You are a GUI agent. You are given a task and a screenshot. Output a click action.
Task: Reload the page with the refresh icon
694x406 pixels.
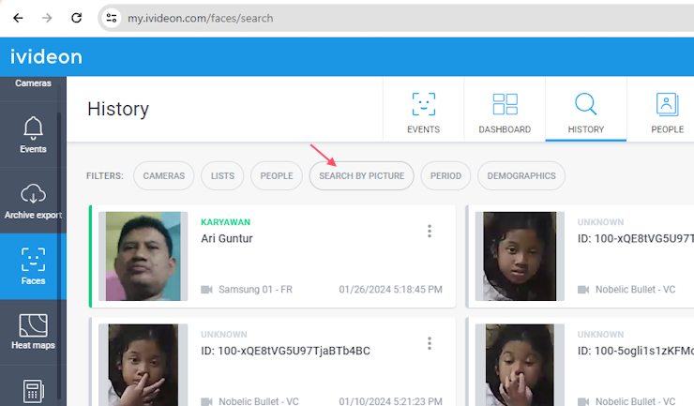pos(77,18)
